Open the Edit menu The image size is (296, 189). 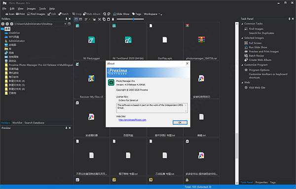pos(12,9)
